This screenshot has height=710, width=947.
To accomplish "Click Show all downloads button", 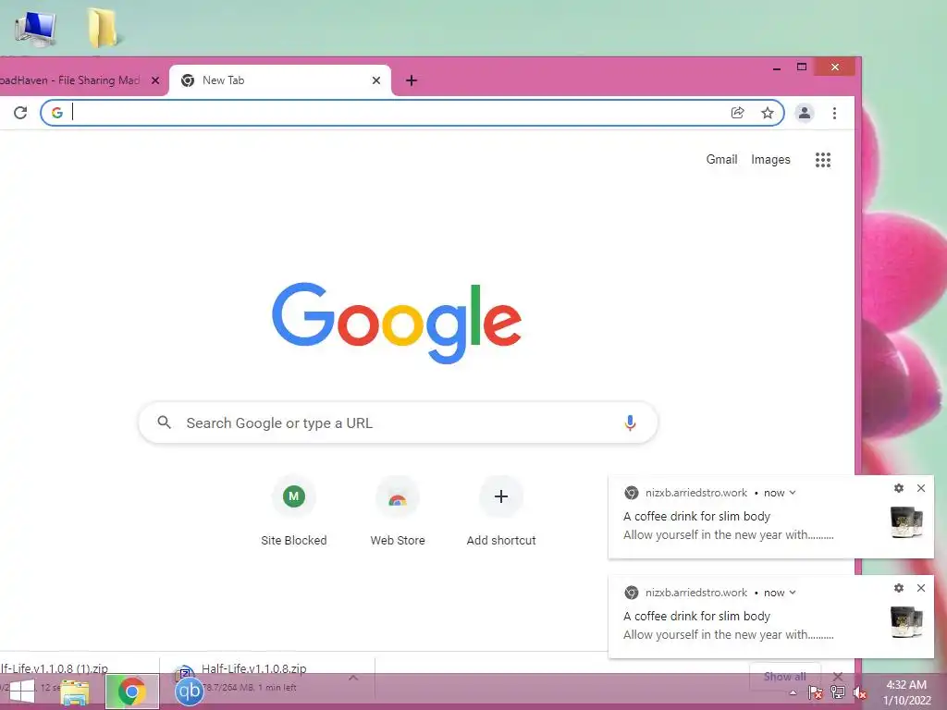I will pos(784,676).
